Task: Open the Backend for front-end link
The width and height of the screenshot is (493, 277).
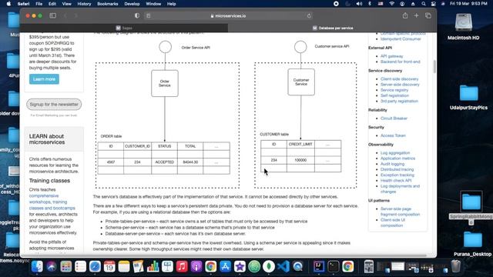Action: tap(401, 62)
